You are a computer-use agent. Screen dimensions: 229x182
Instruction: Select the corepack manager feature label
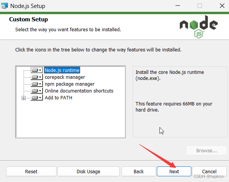pyautogui.click(x=65, y=77)
